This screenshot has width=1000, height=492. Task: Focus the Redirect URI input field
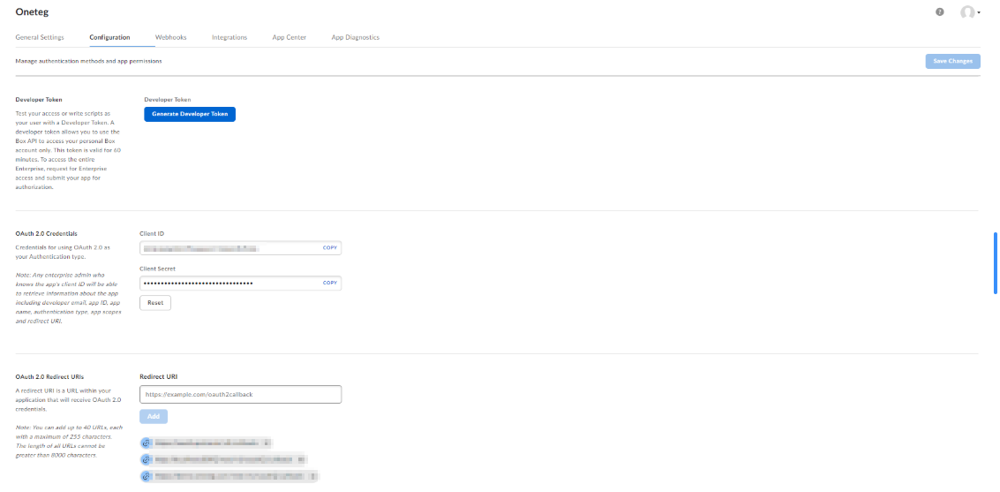tap(240, 394)
